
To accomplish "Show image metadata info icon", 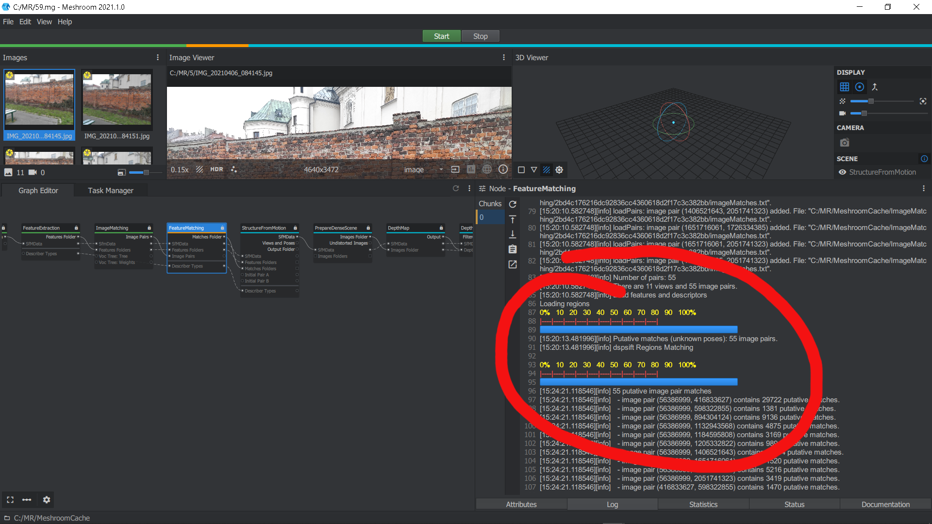I will [x=503, y=169].
